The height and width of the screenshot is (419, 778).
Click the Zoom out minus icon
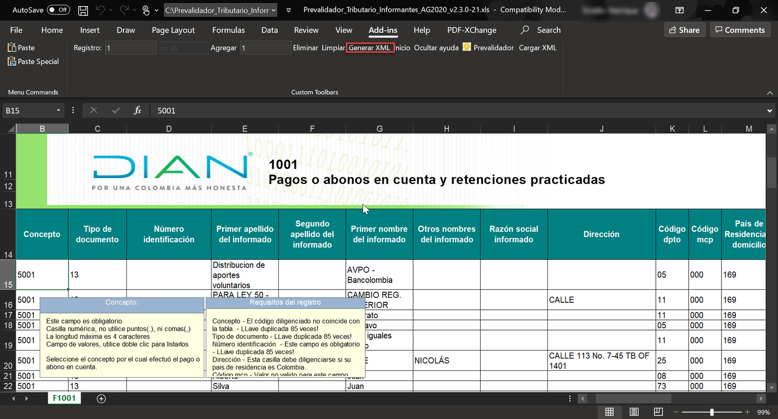pyautogui.click(x=676, y=412)
